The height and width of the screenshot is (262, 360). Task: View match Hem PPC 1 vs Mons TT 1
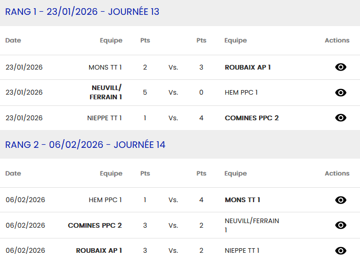click(x=341, y=200)
